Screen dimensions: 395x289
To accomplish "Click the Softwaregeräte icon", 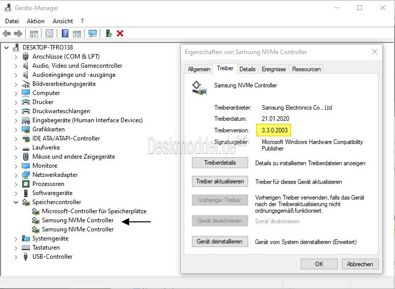I will pos(26,193).
